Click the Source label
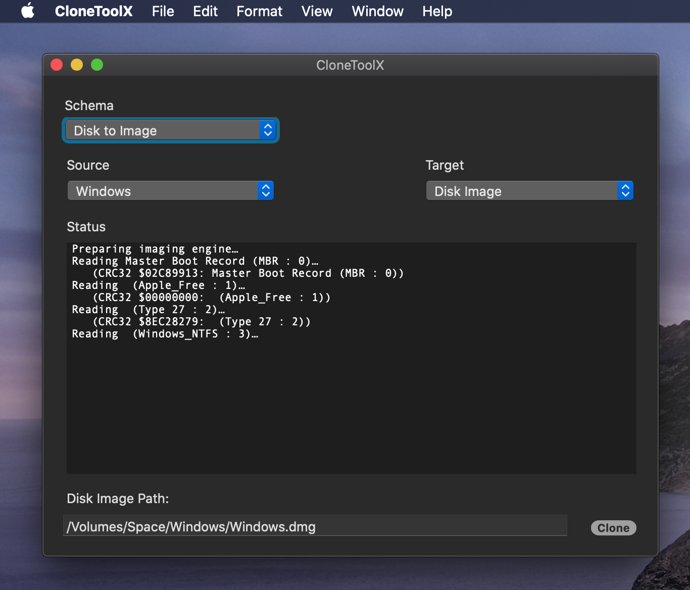The width and height of the screenshot is (690, 590). click(88, 165)
